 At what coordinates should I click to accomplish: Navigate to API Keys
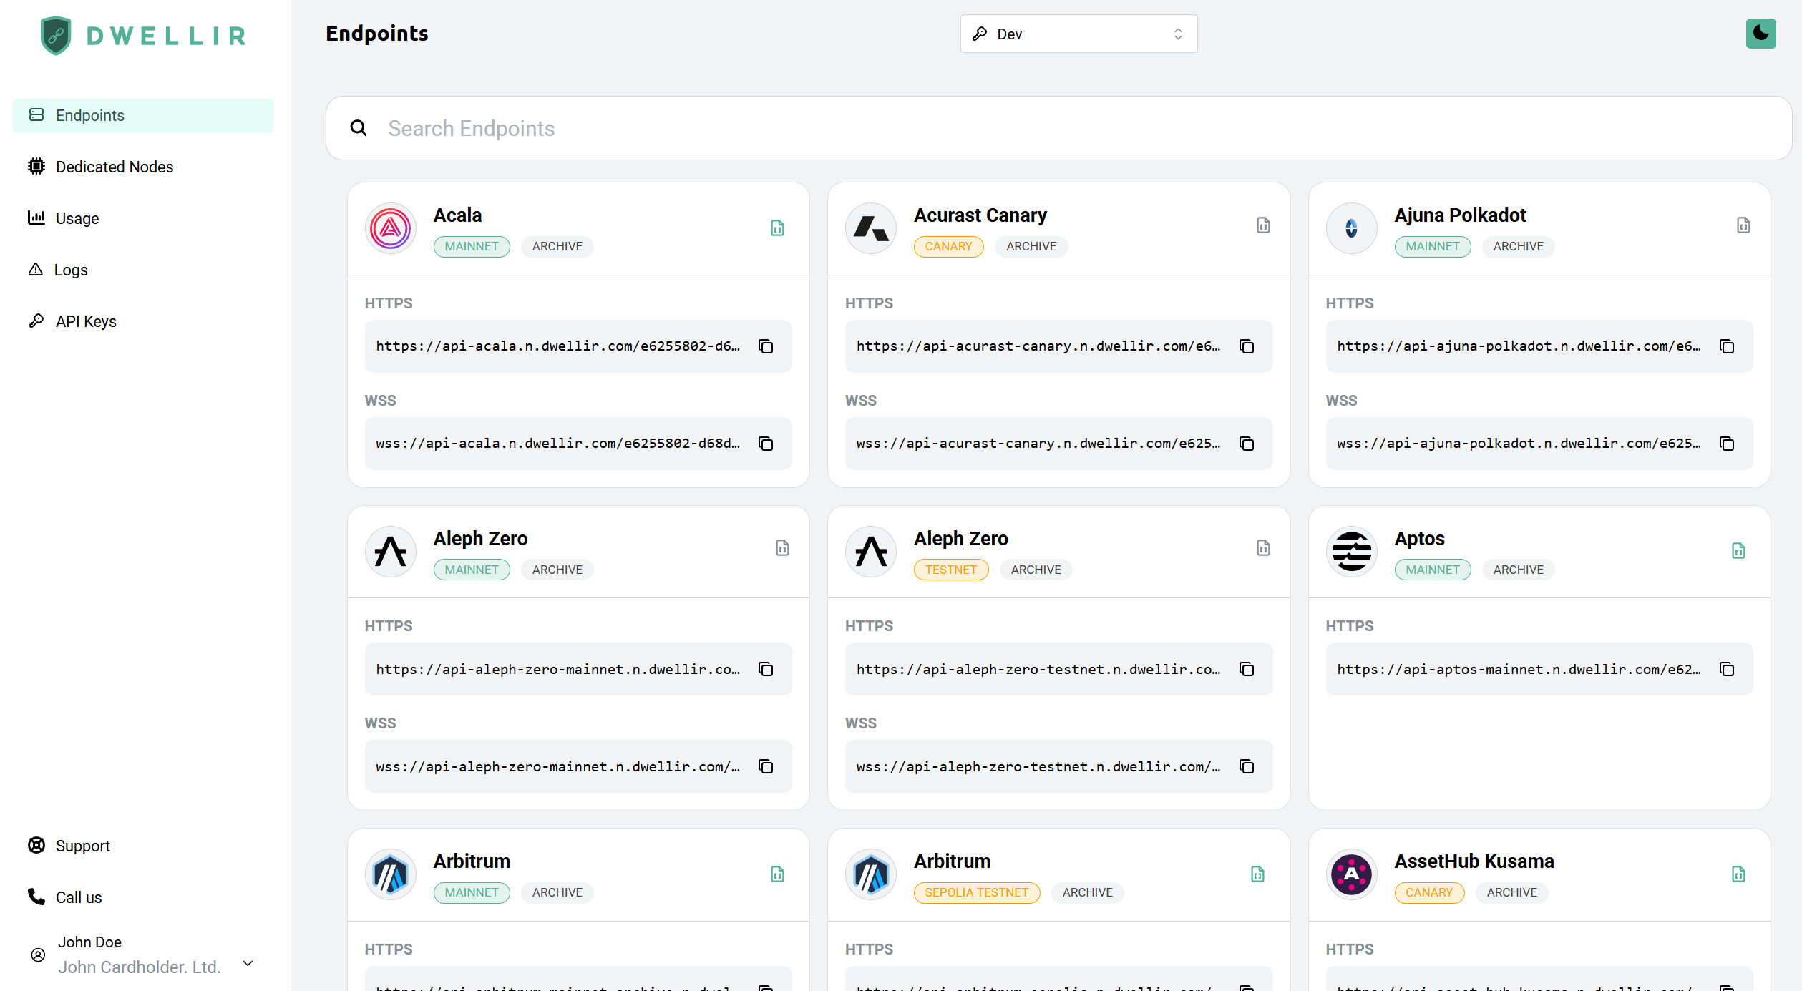(86, 321)
